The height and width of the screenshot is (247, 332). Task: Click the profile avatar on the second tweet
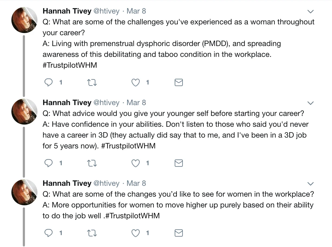point(24,112)
